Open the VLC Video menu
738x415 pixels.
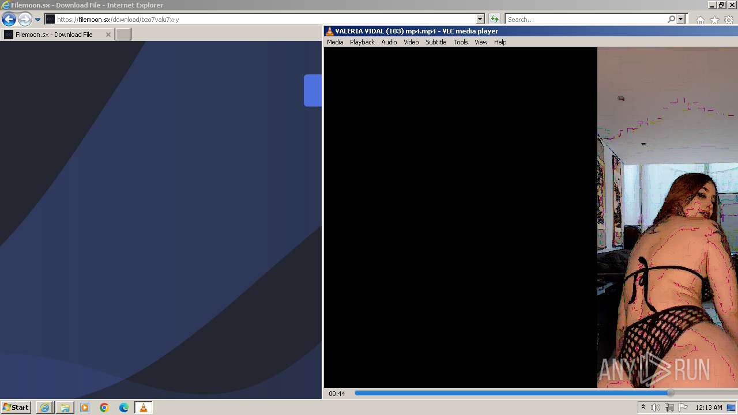pos(411,42)
